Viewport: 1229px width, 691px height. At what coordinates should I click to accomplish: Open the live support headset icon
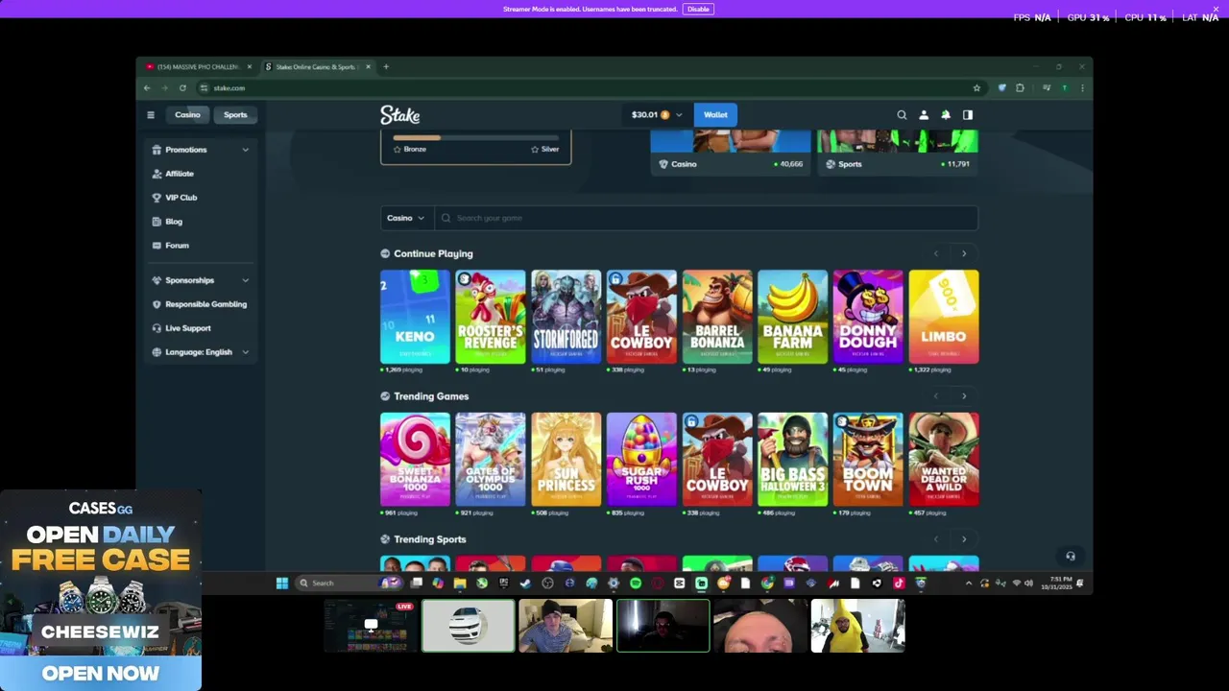click(1071, 556)
